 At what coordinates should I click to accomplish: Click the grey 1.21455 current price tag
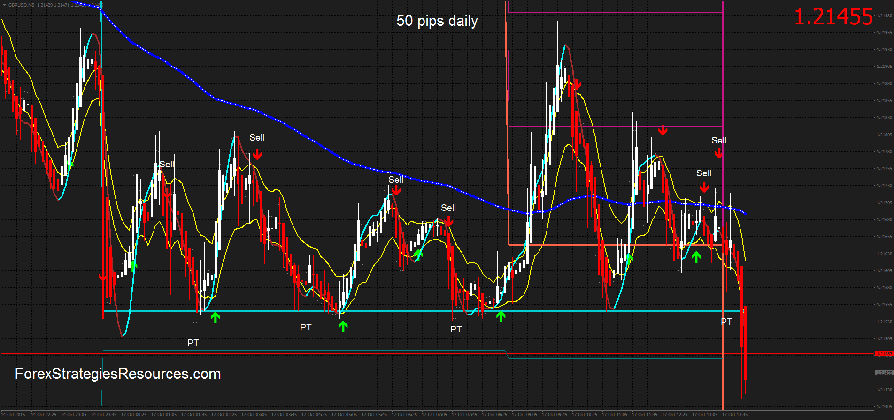click(884, 373)
